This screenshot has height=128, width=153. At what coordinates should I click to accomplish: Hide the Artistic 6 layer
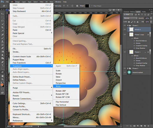125,29
